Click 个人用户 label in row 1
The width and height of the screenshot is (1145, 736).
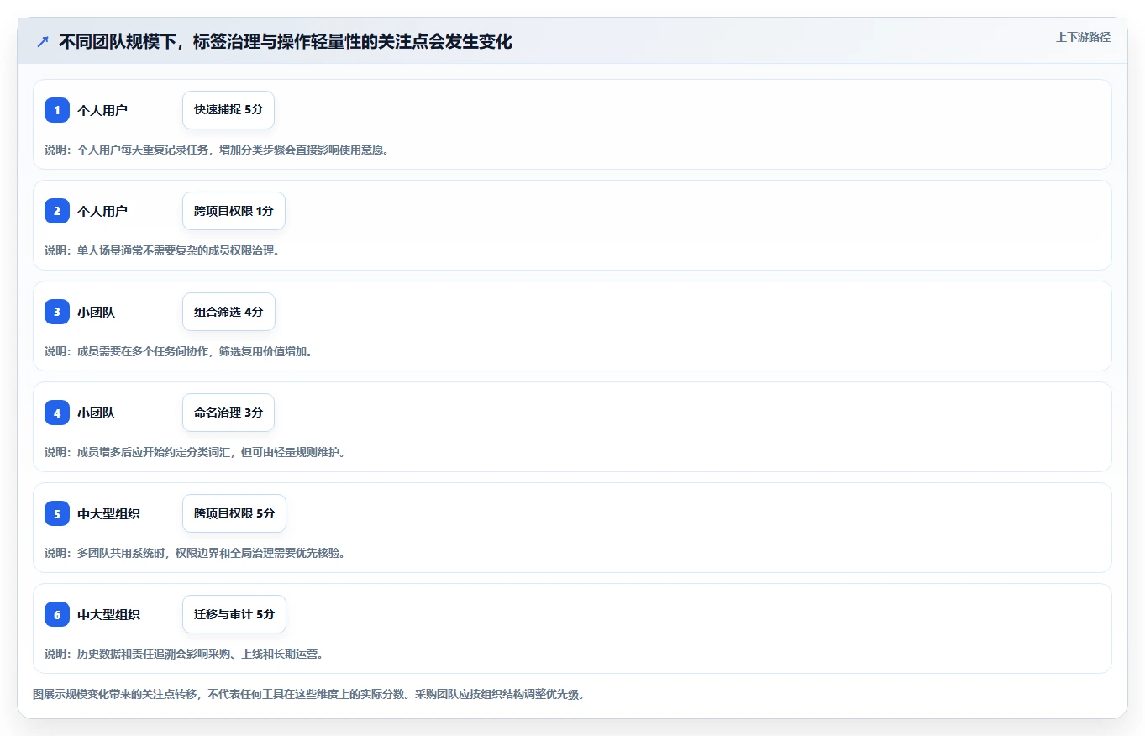click(x=102, y=110)
